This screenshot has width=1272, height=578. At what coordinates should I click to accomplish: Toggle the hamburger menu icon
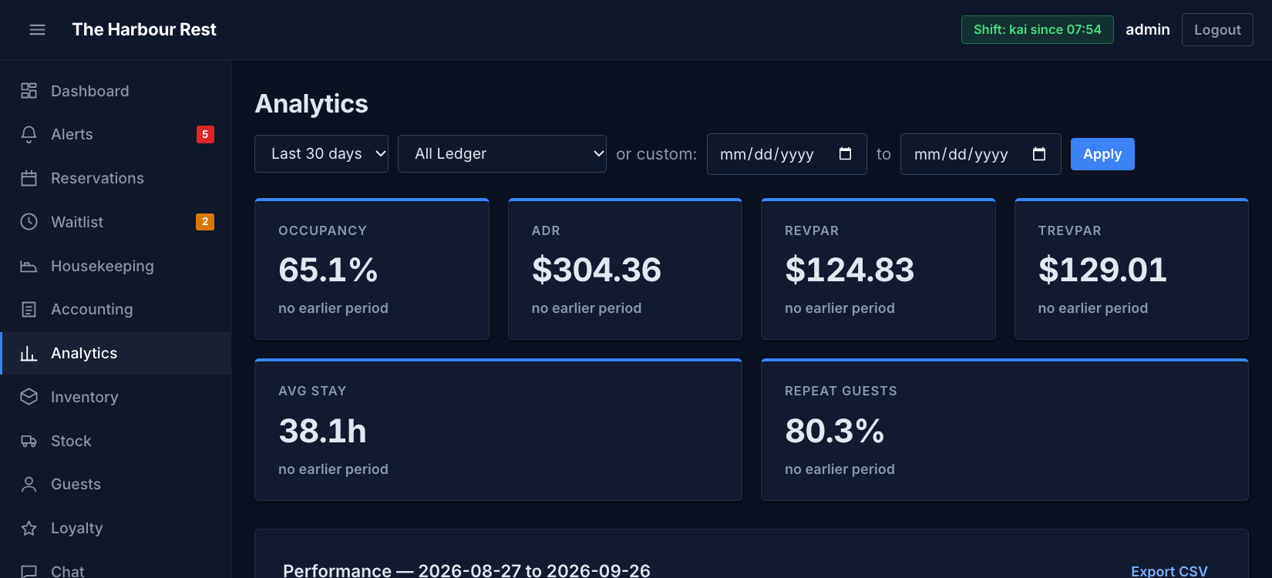click(37, 29)
